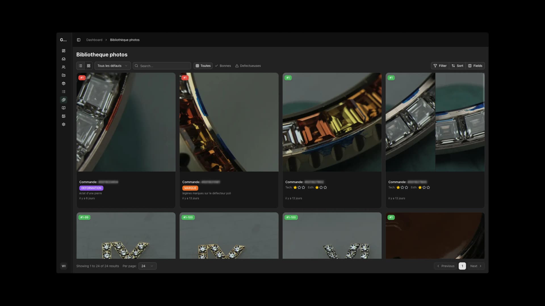545x306 pixels.
Task: Open the folder icon in sidebar
Action: [64, 75]
